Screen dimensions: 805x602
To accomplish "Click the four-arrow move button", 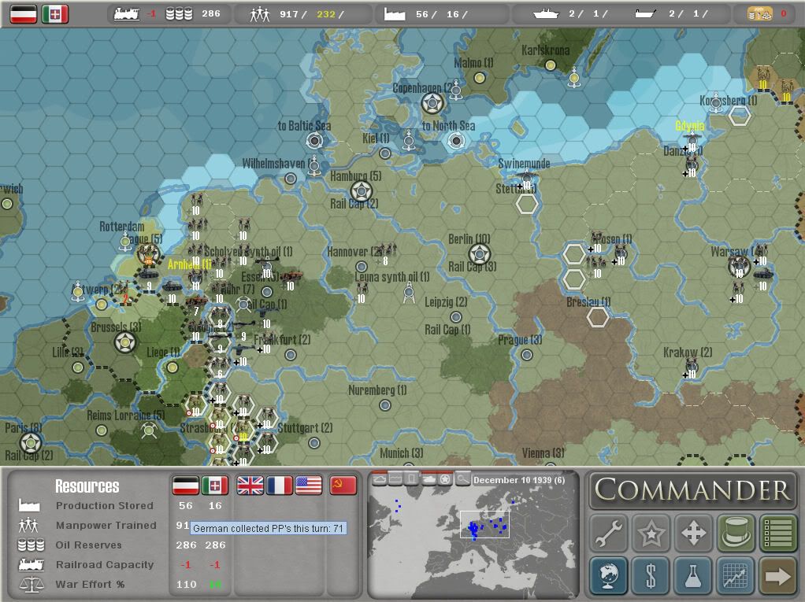I will 693,534.
